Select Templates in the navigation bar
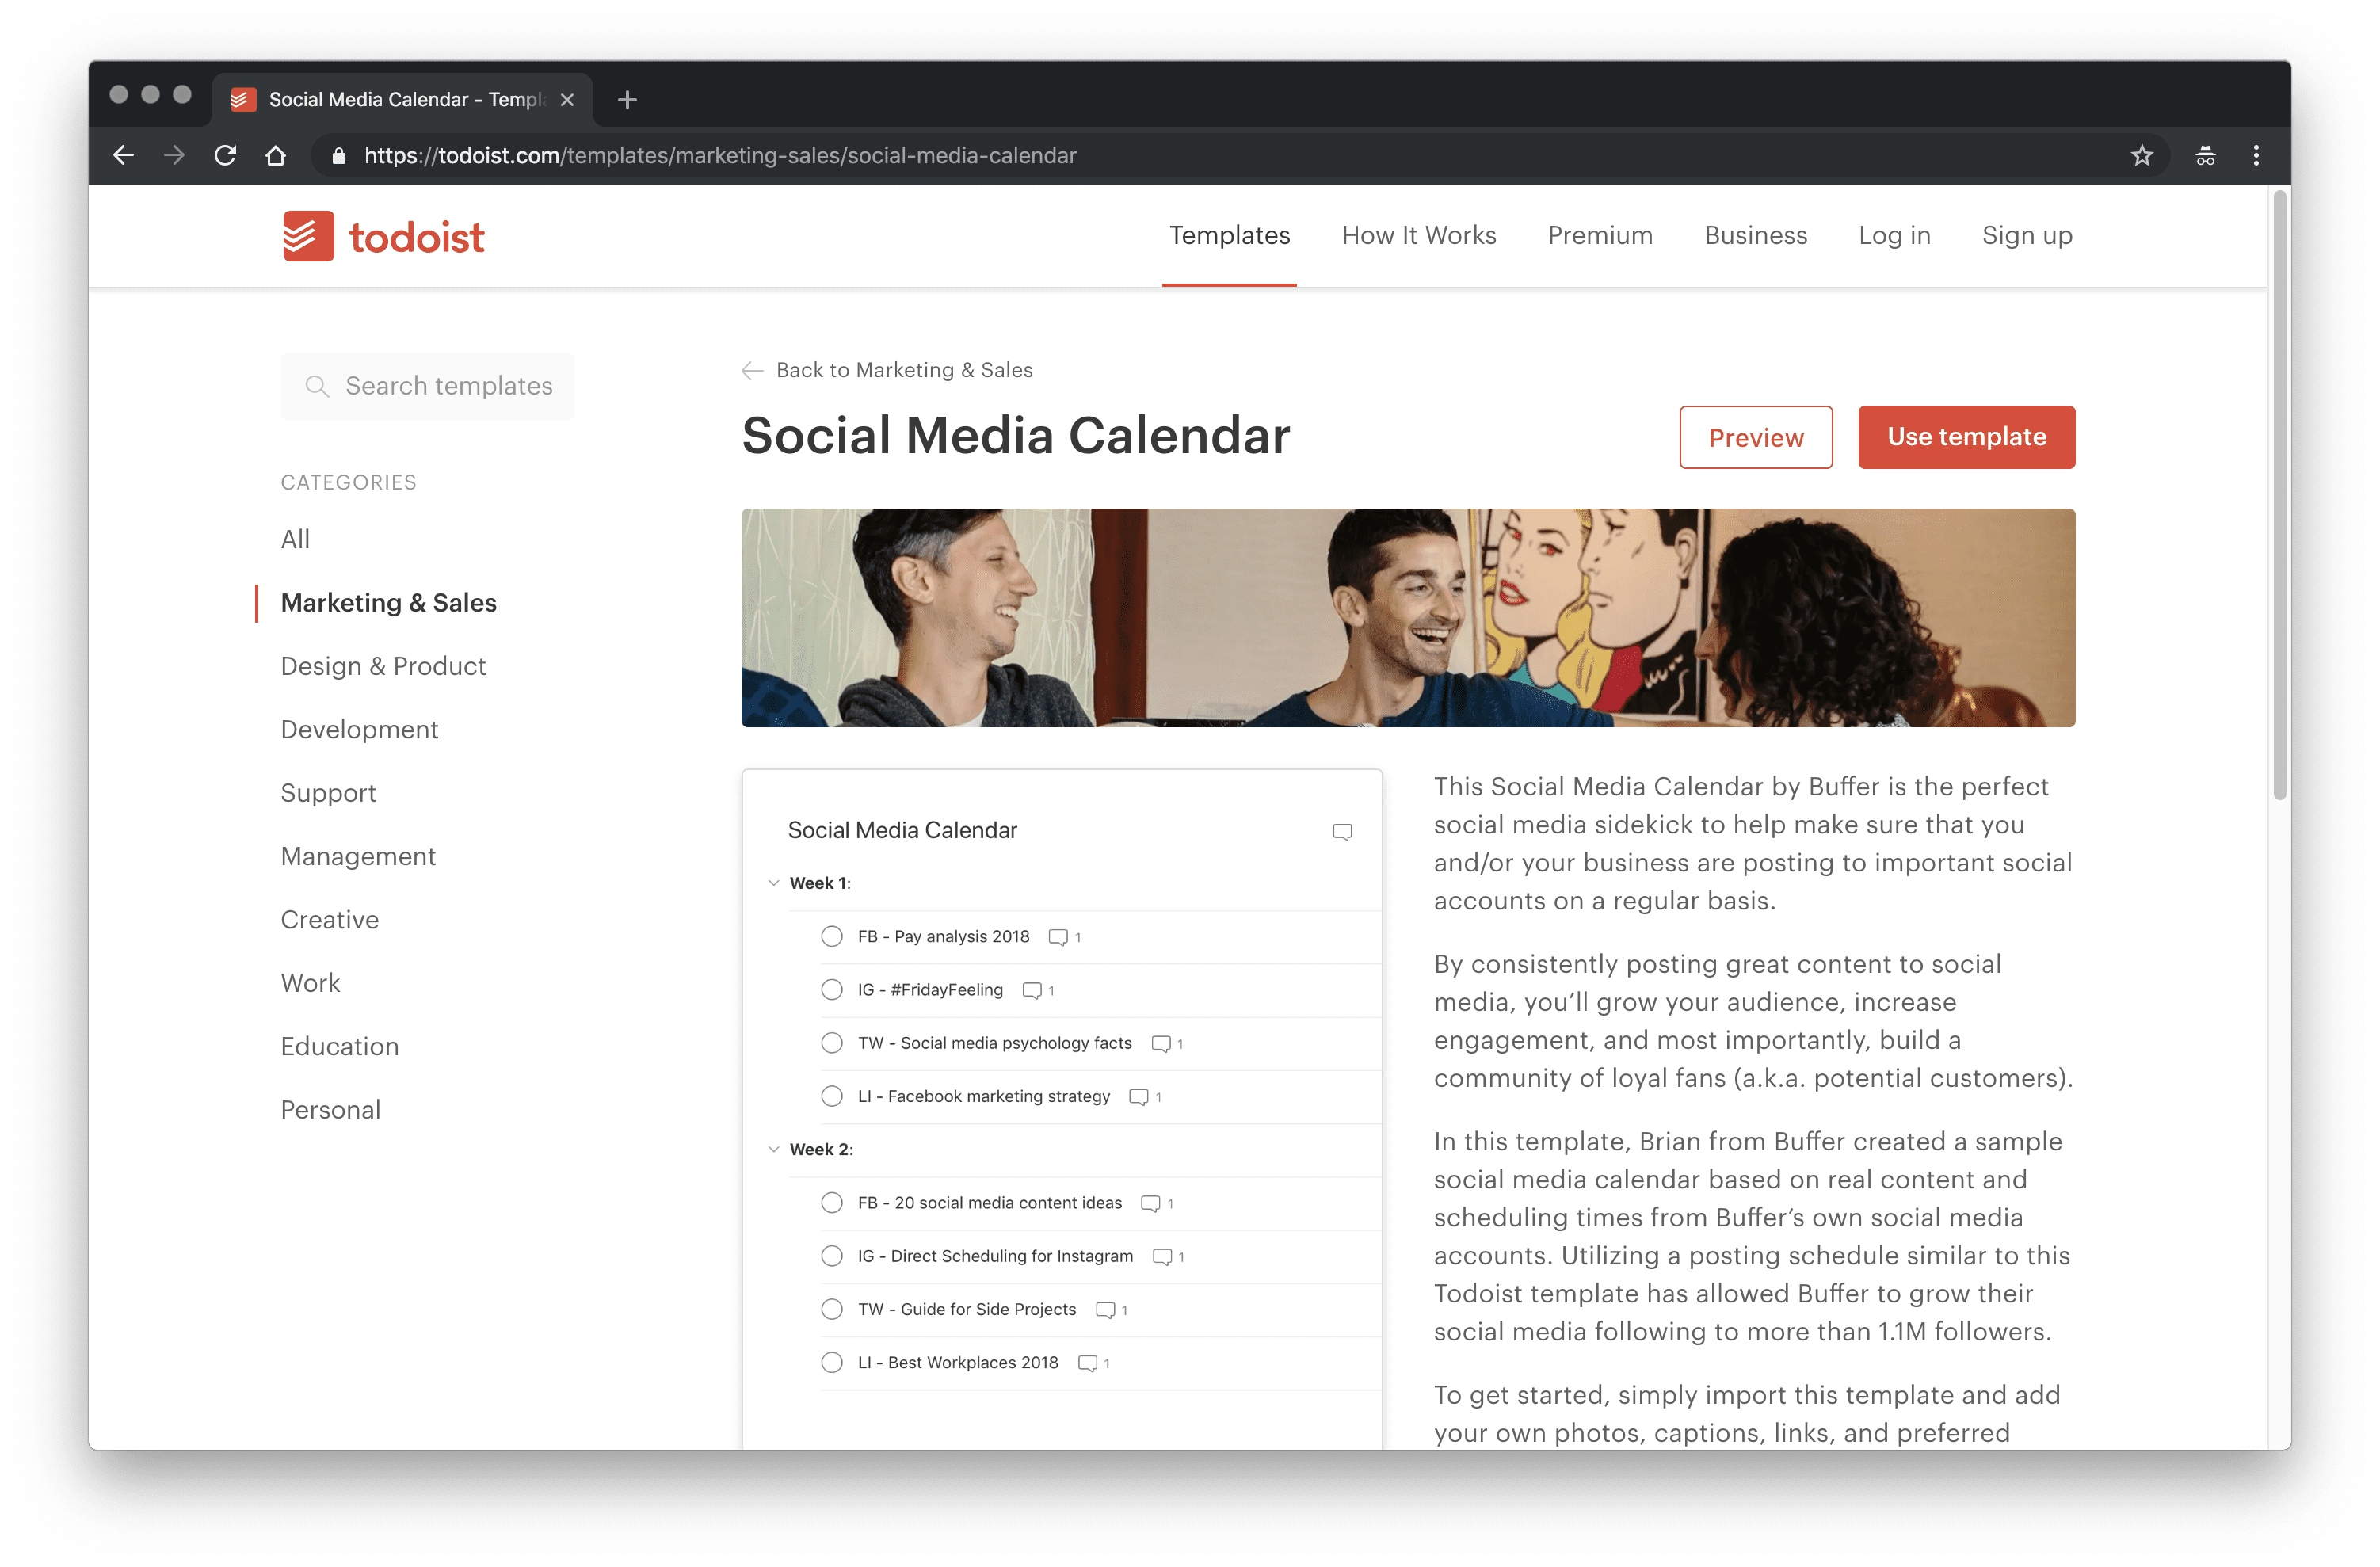The image size is (2380, 1567). tap(1229, 235)
